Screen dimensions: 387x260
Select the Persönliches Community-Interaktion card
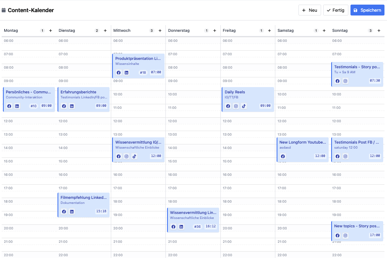pos(29,94)
